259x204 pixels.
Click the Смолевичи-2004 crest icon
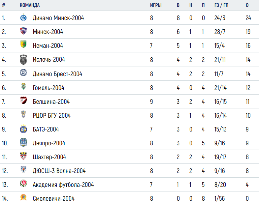pyautogui.click(x=23, y=197)
